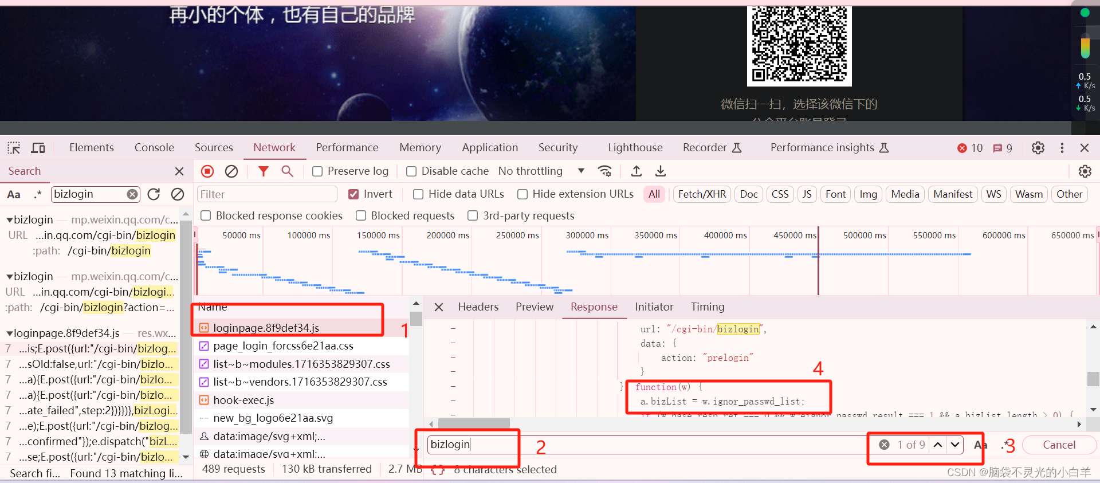The width and height of the screenshot is (1100, 483).
Task: Uncheck the Invert checkbox
Action: 353,194
